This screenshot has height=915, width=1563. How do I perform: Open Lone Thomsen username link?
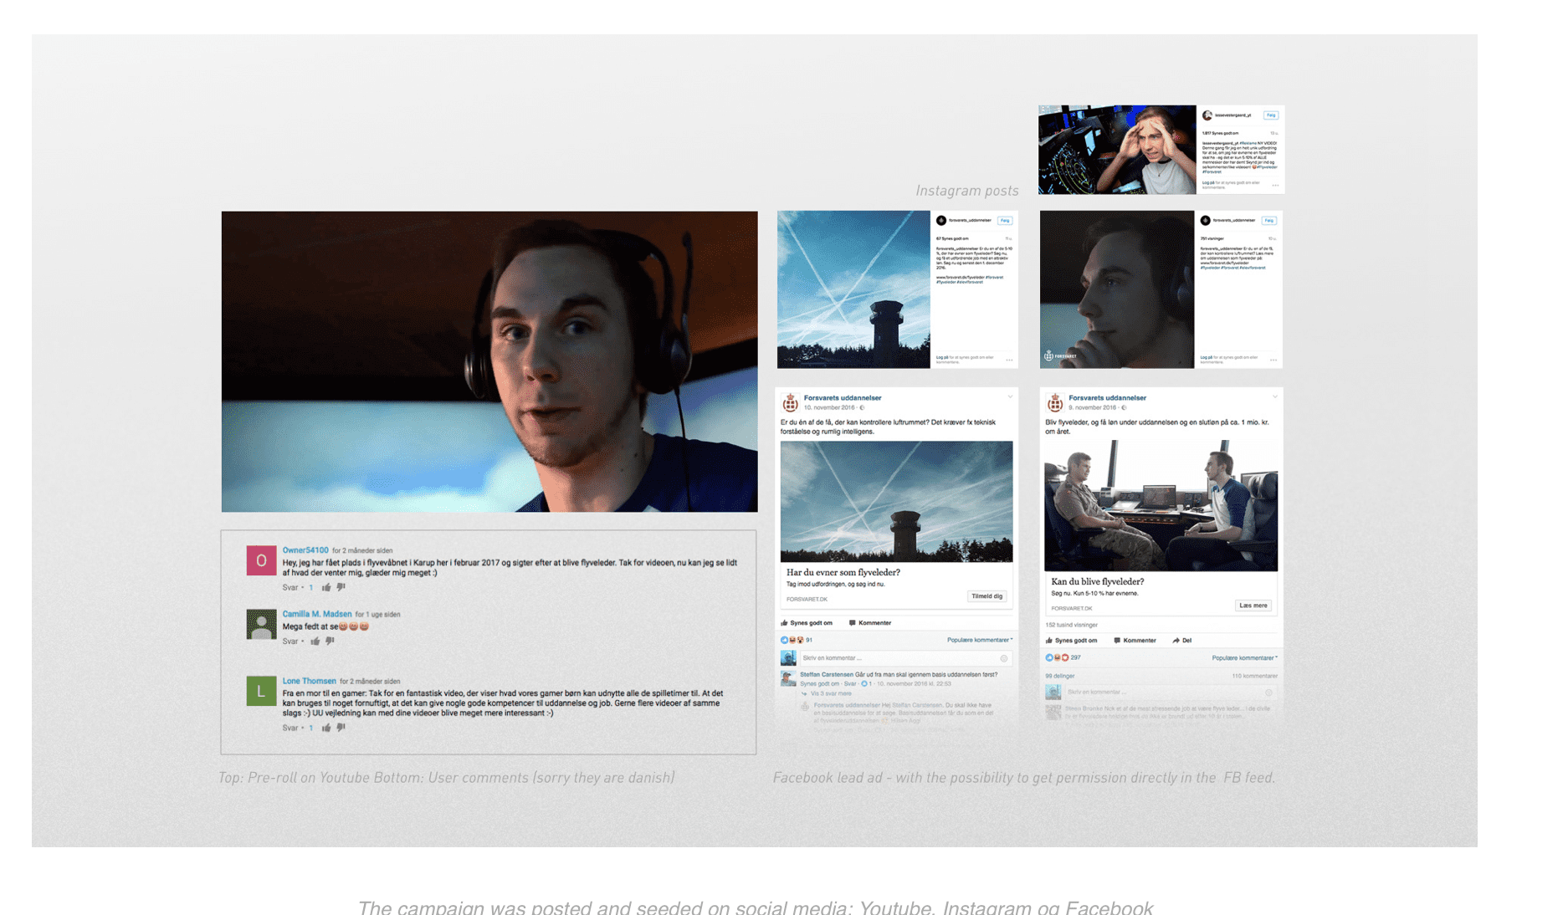[309, 681]
